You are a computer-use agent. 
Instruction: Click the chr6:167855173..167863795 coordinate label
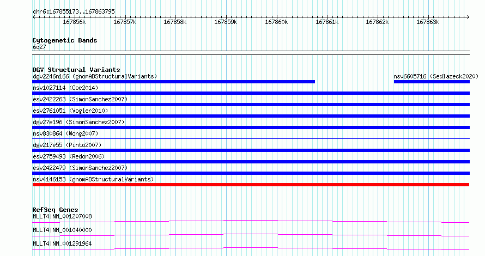pos(74,11)
